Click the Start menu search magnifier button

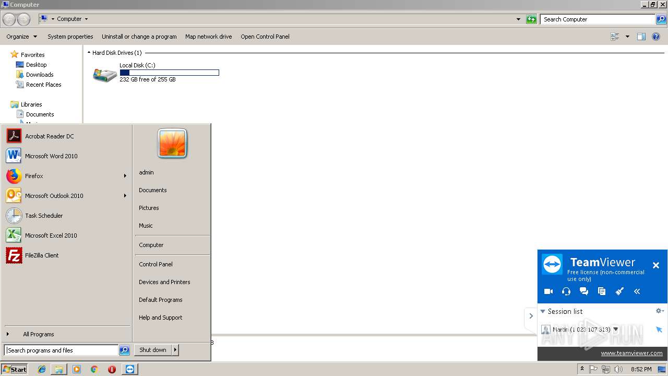tap(124, 350)
